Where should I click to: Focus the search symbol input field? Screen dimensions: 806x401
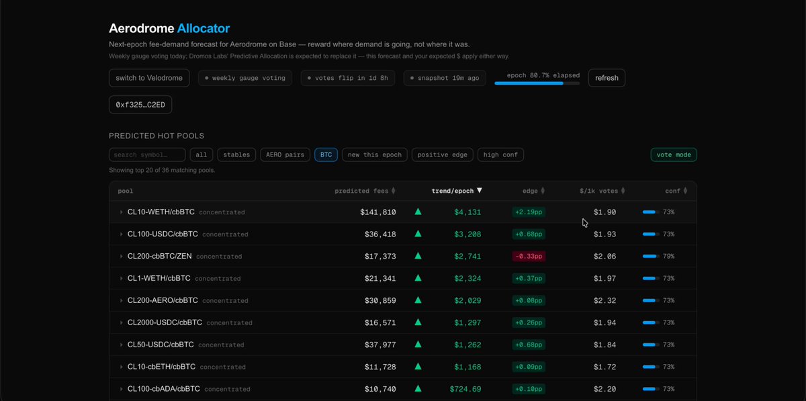click(x=147, y=154)
